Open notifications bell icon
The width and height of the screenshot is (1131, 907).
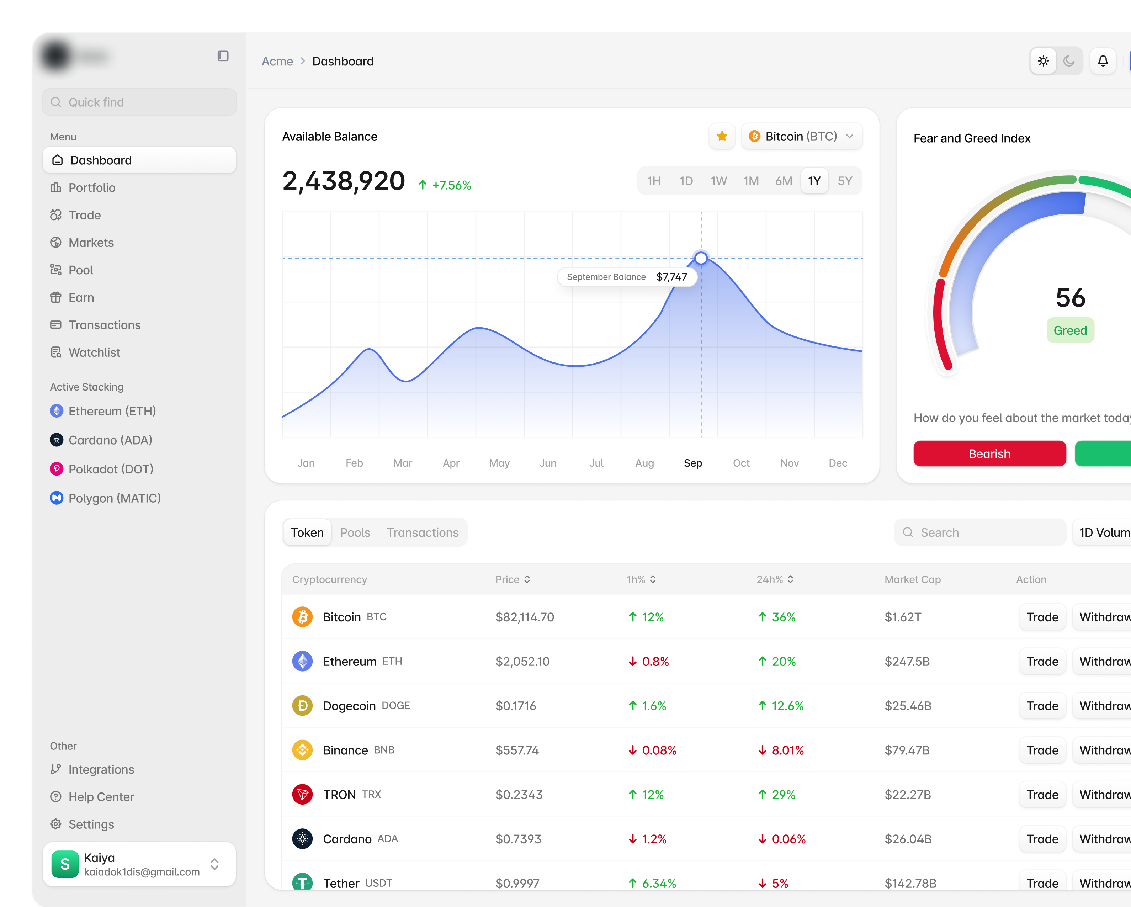(x=1103, y=61)
